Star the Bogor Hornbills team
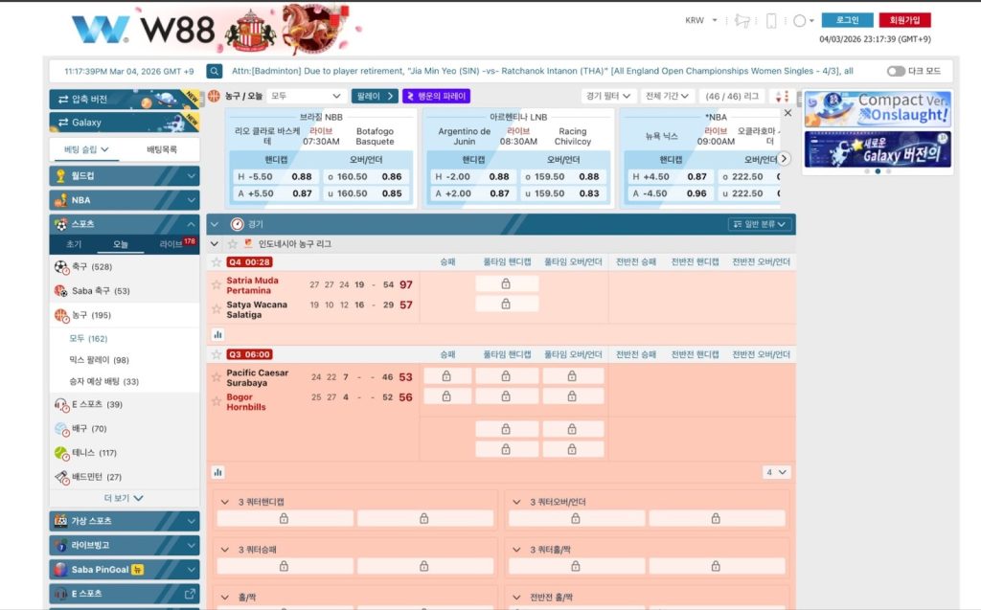The width and height of the screenshot is (981, 610). pos(217,401)
